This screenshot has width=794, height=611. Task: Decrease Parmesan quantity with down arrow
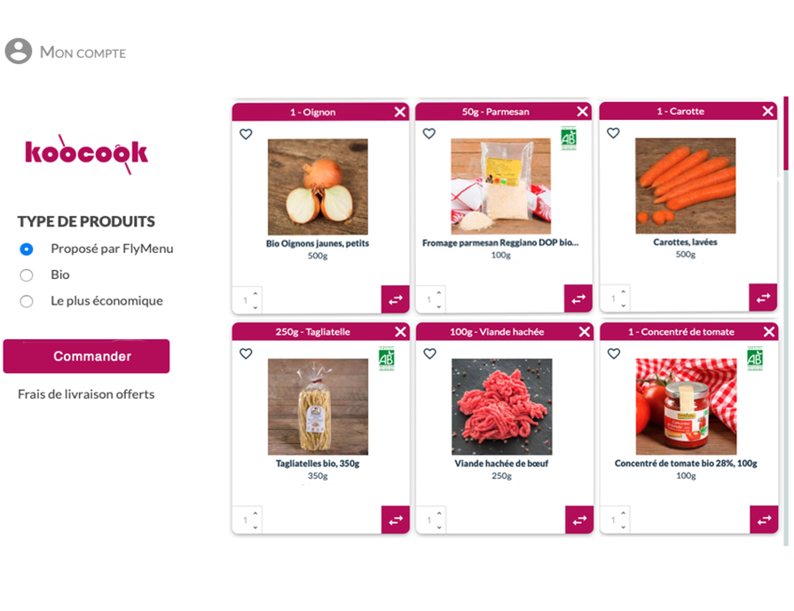(438, 306)
